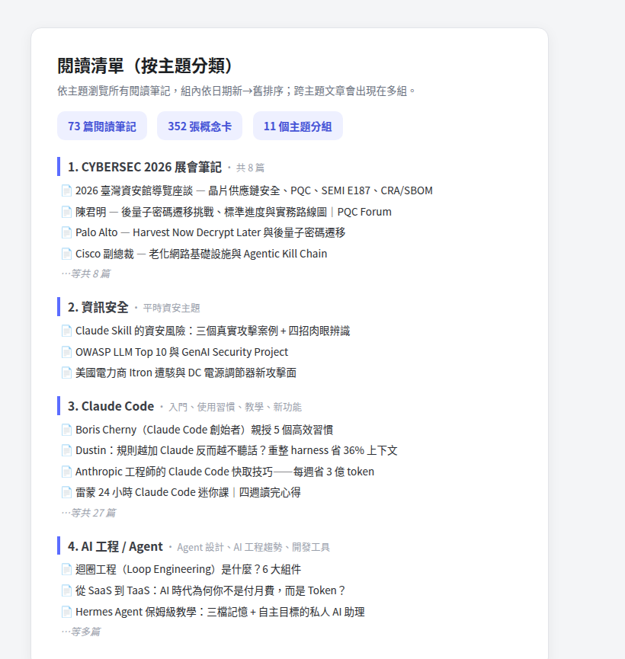The image size is (625, 659).
Task: Click document icon beside Cisco 副總裁
Action: (x=66, y=254)
